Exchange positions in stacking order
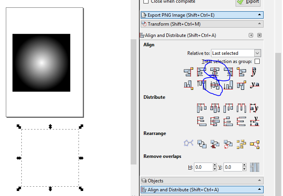 point(215,144)
